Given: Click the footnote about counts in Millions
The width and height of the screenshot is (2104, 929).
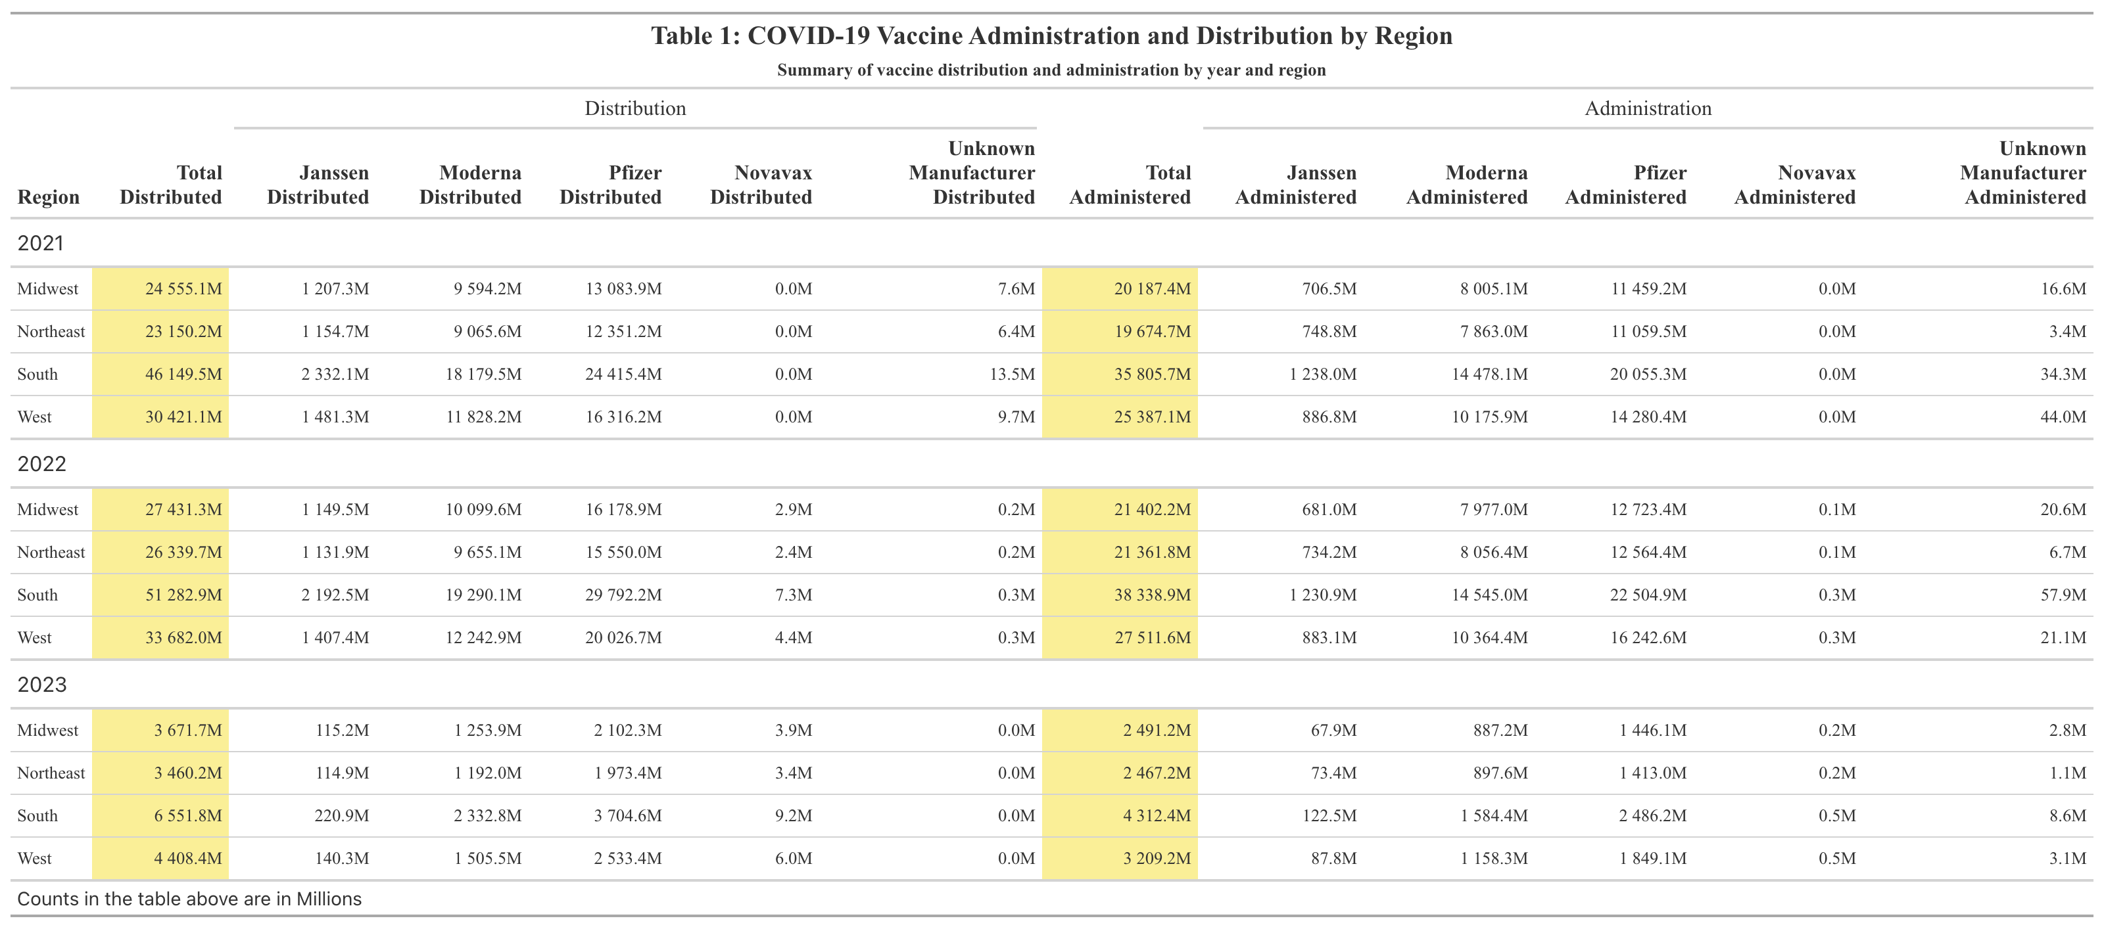Looking at the screenshot, I should 189,899.
